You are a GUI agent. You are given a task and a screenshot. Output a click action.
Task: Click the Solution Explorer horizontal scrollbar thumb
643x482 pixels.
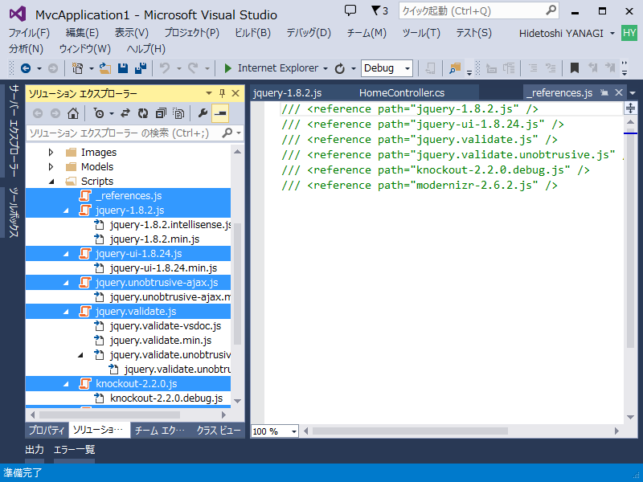[x=109, y=415]
